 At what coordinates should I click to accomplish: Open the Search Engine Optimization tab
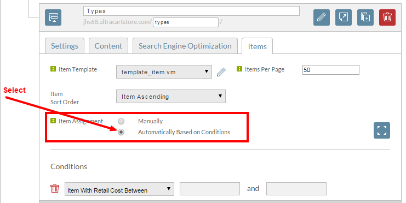pos(185,46)
